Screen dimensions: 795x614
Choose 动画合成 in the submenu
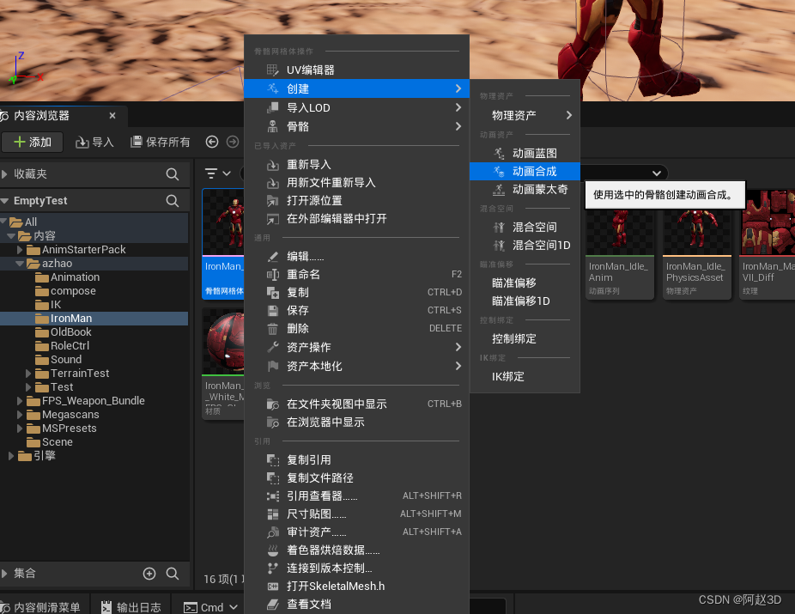pos(525,172)
